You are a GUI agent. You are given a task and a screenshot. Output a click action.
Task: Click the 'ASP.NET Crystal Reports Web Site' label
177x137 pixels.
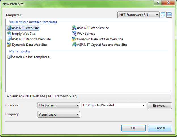102,45
